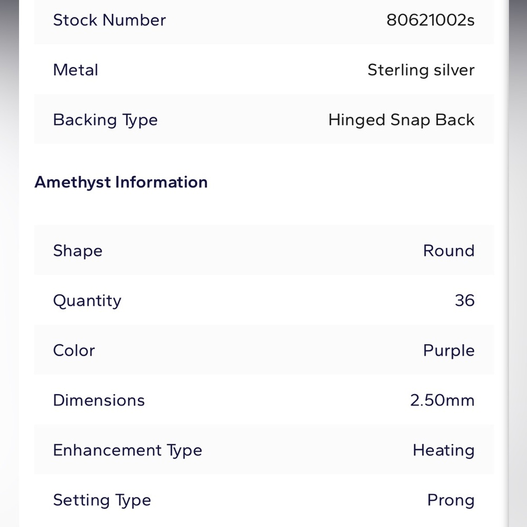Select the Sterling silver value
This screenshot has width=527, height=527.
(421, 70)
